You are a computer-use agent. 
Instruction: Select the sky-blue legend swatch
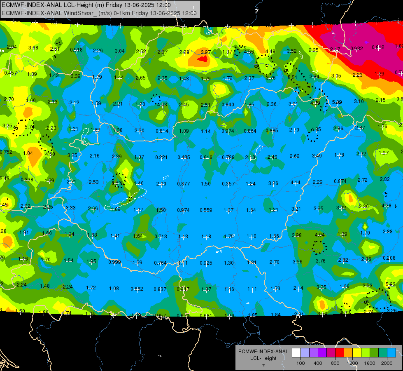tap(391, 352)
